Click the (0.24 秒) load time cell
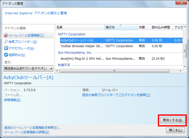This screenshot has width=189, height=138. point(158,59)
